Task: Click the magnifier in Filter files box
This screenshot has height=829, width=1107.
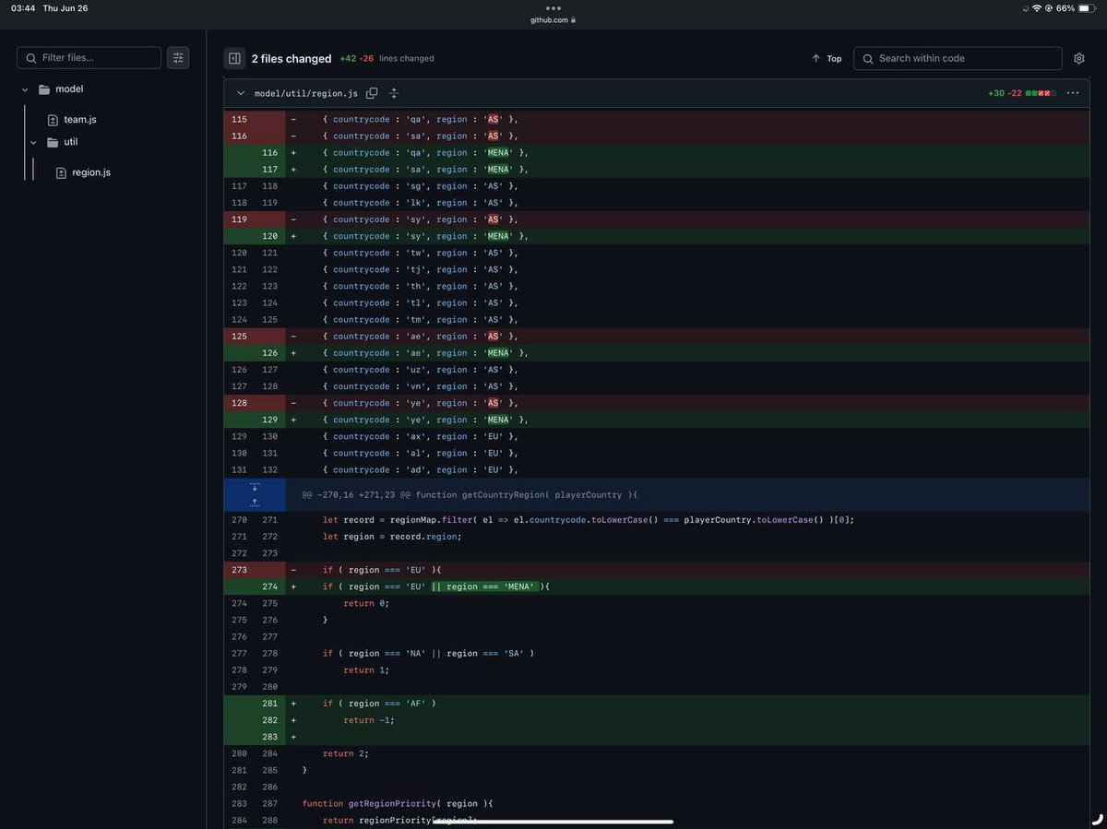Action: (31, 58)
